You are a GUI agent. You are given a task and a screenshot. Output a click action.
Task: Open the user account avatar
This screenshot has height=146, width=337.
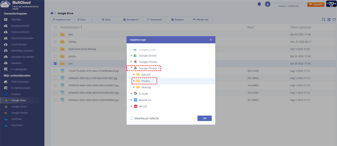(x=268, y=4)
